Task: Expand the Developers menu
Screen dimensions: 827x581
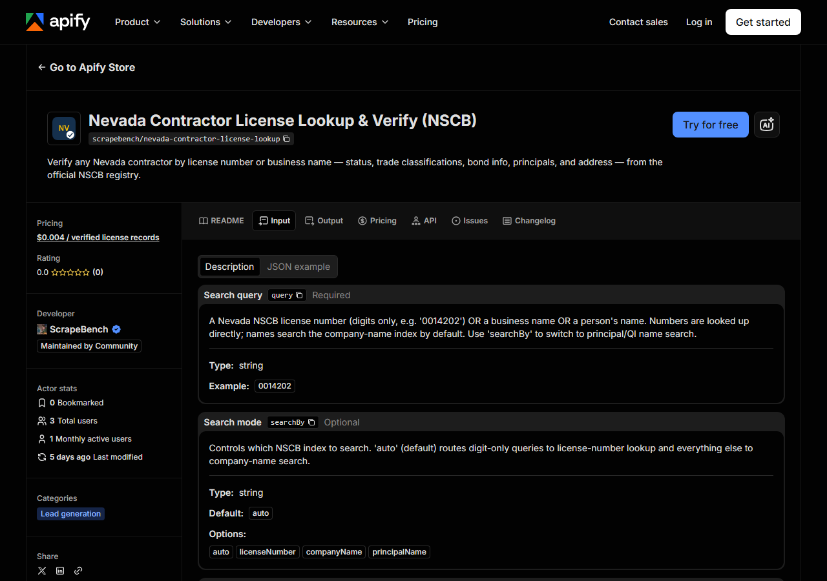Action: 281,22
